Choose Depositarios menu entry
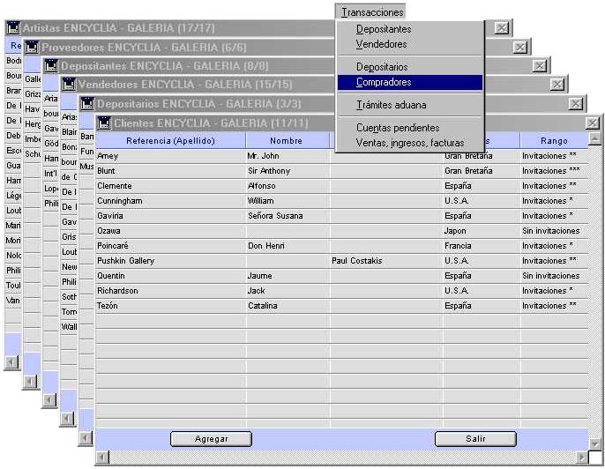The height and width of the screenshot is (469, 605). 410,67
